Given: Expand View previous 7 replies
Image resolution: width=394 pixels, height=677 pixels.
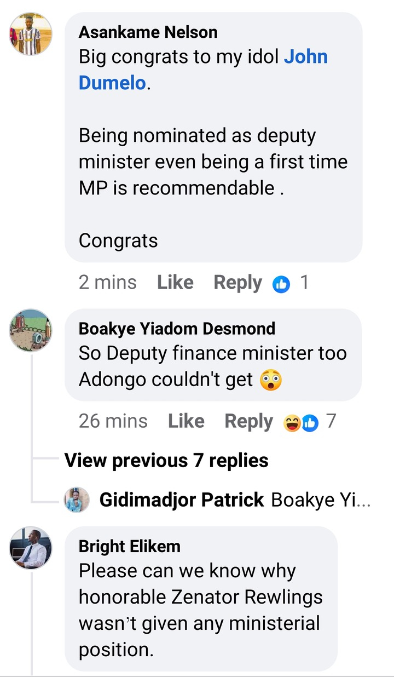Looking at the screenshot, I should point(166,461).
